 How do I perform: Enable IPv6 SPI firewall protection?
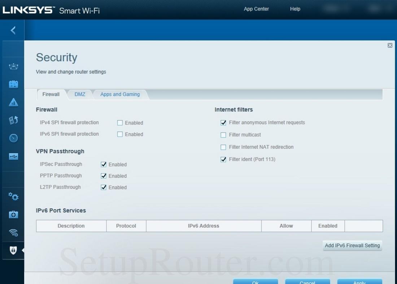(120, 134)
